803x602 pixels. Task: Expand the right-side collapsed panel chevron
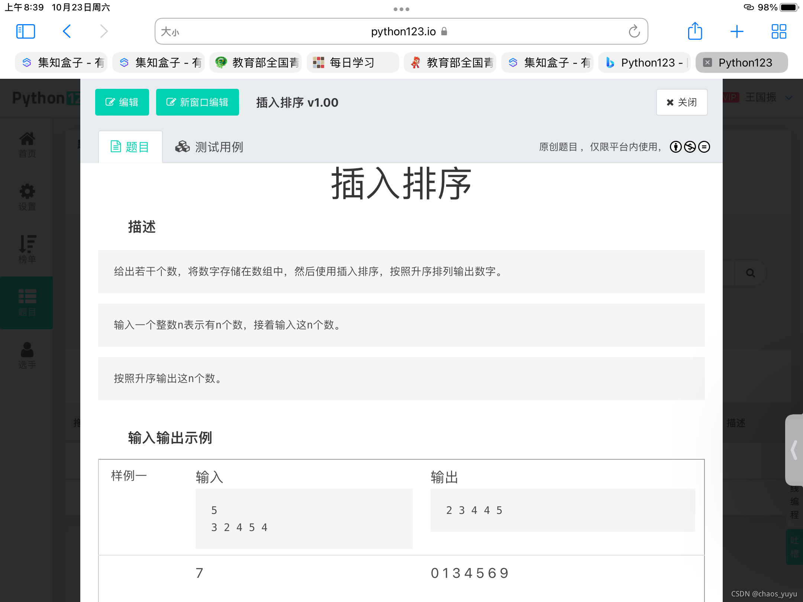[794, 450]
